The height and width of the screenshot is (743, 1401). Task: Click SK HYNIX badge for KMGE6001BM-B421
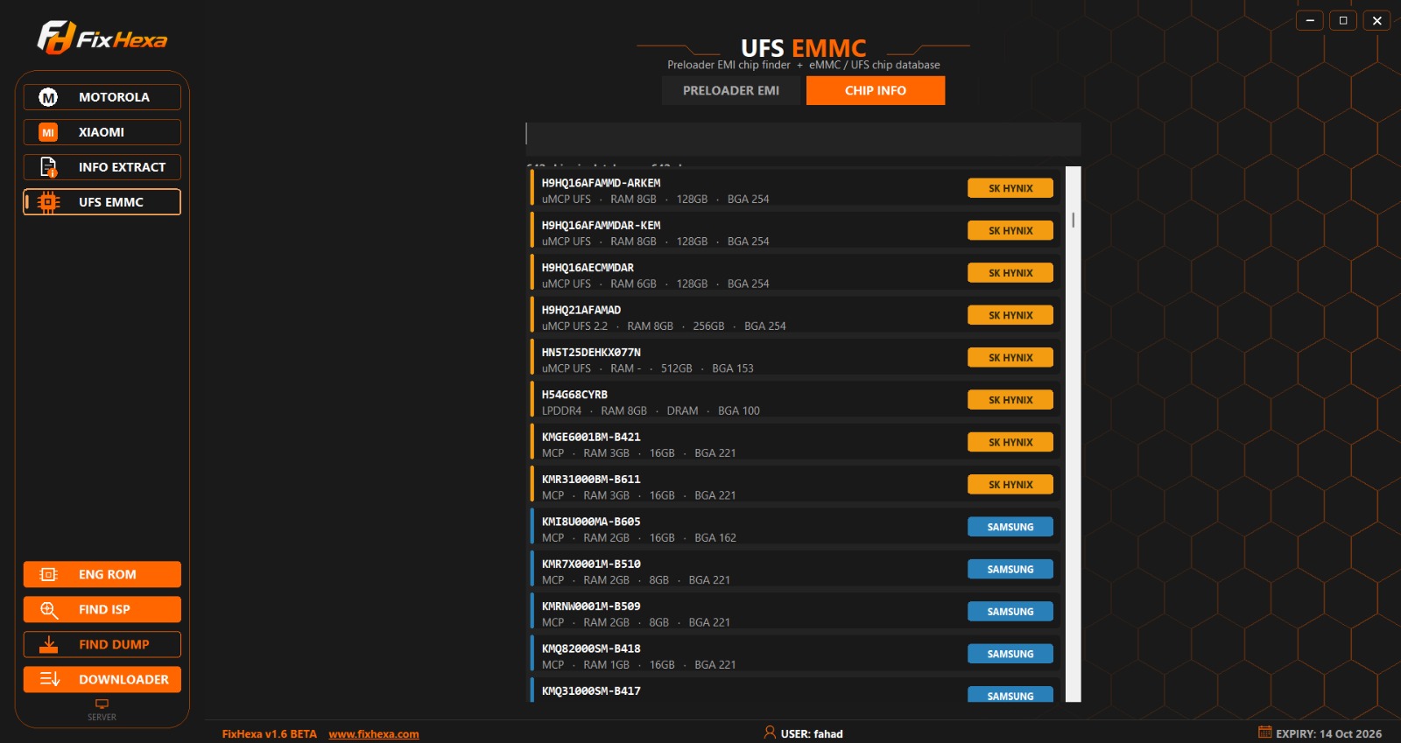click(1010, 442)
